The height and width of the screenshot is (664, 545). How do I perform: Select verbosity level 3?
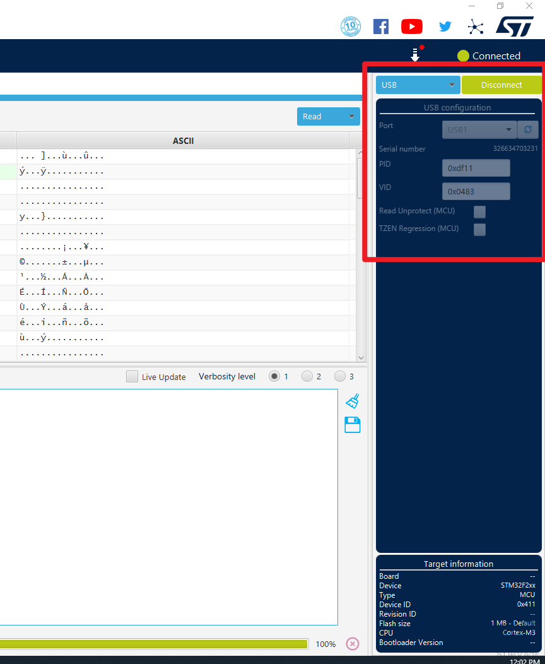click(x=340, y=376)
